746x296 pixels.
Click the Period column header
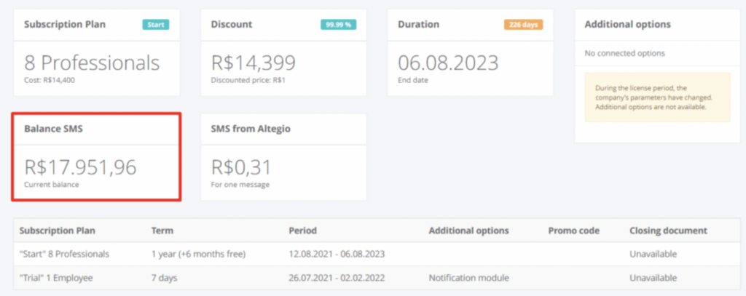(x=302, y=231)
